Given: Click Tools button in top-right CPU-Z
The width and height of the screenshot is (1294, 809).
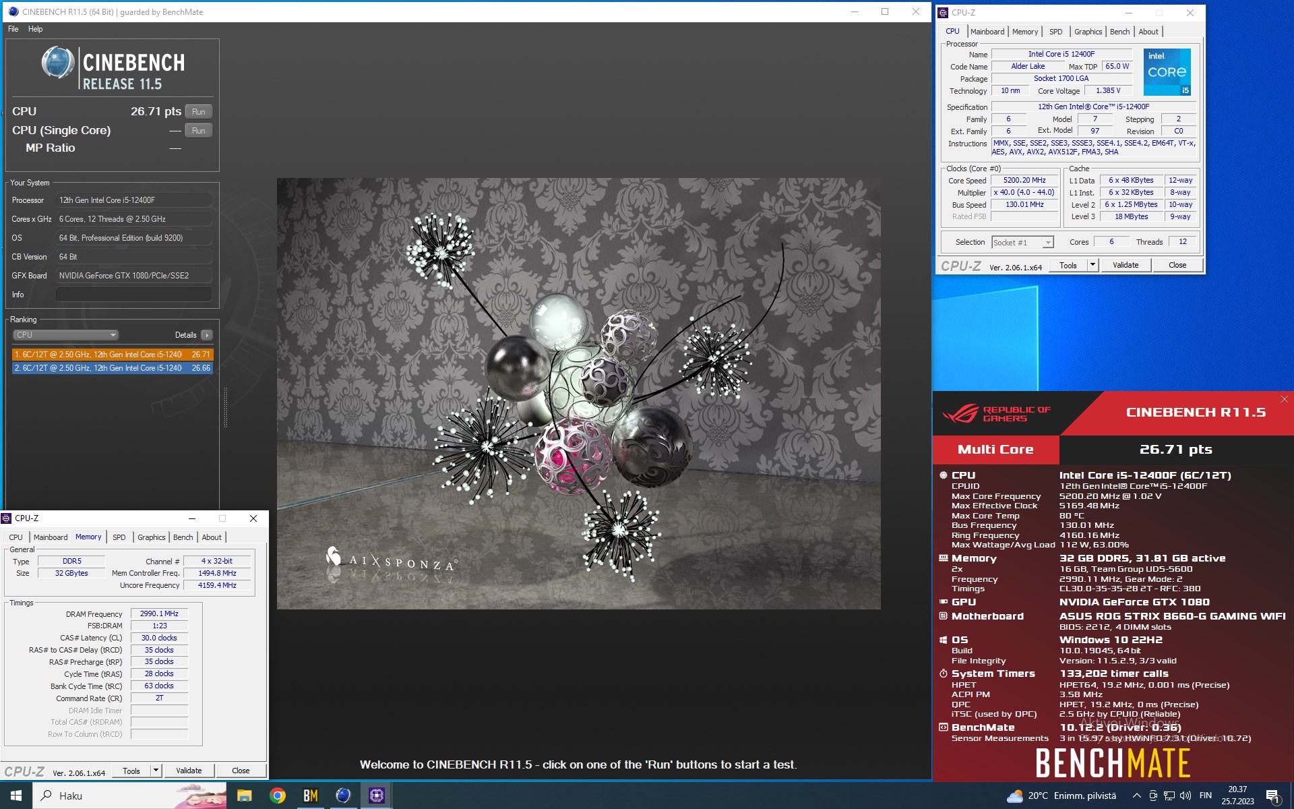Looking at the screenshot, I should [x=1068, y=265].
